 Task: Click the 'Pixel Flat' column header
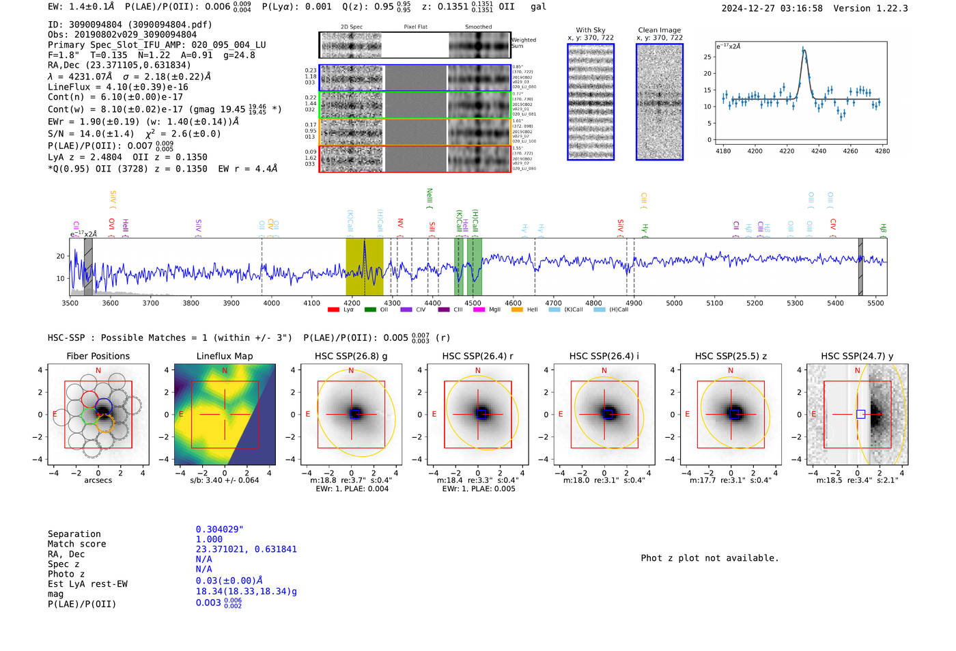[415, 27]
